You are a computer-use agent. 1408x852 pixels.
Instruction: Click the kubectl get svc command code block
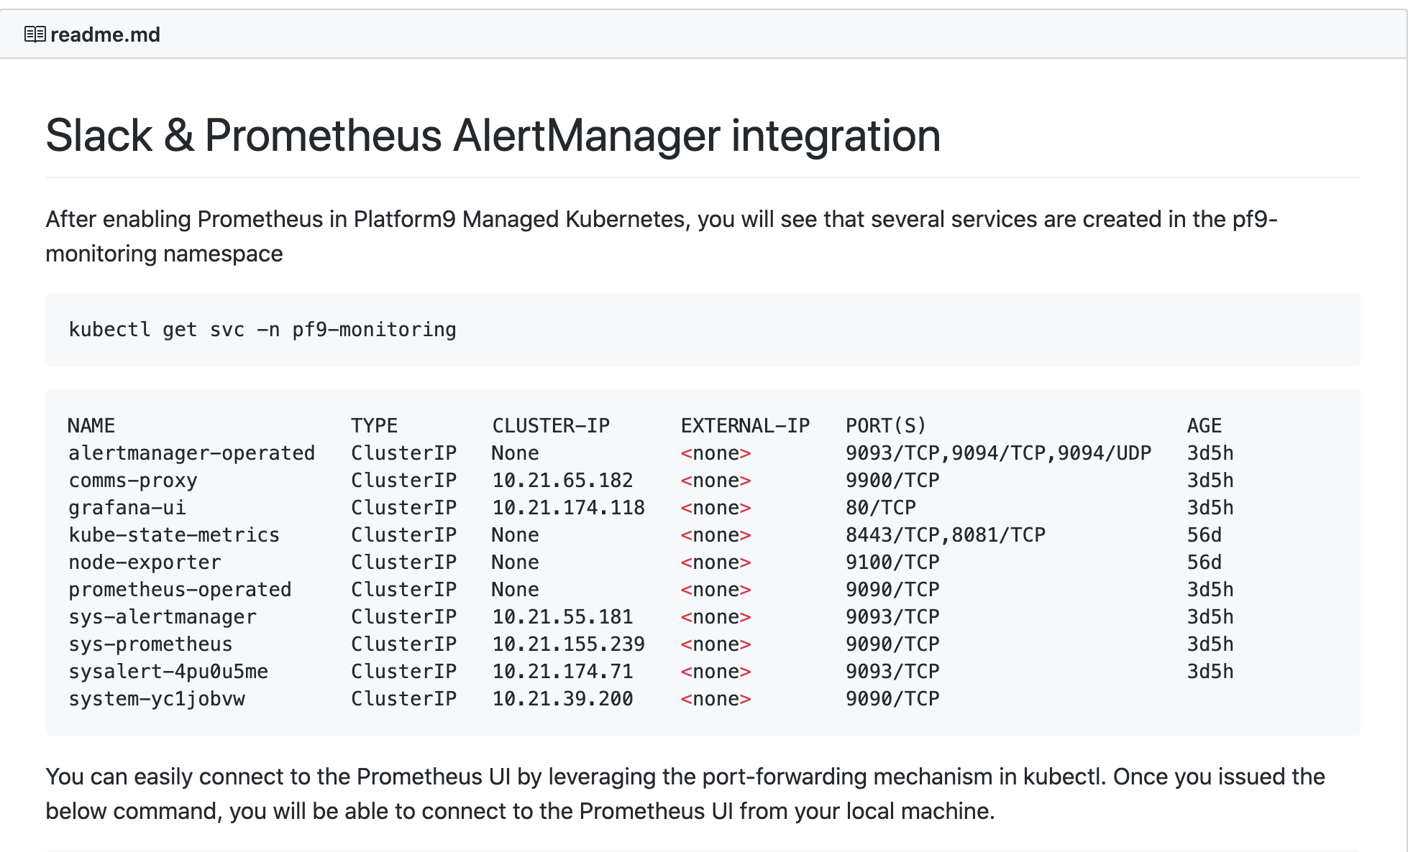[x=261, y=330]
